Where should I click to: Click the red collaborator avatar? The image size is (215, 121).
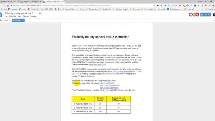pyautogui.click(x=197, y=14)
